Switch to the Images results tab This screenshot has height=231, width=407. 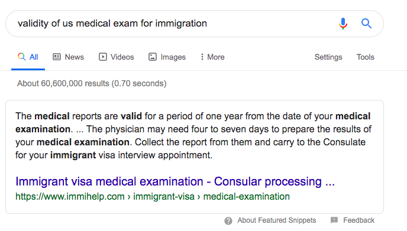(173, 57)
